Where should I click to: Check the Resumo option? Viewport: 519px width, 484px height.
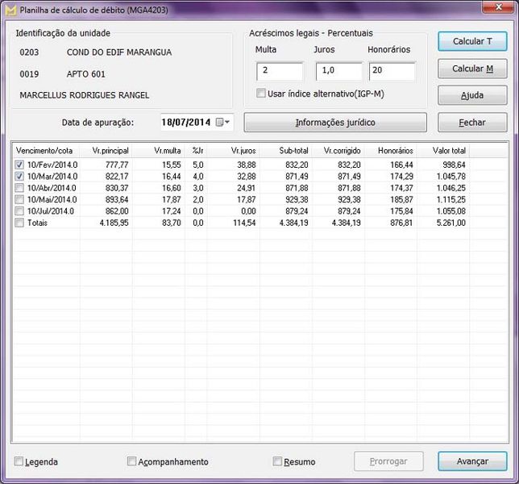pyautogui.click(x=278, y=462)
